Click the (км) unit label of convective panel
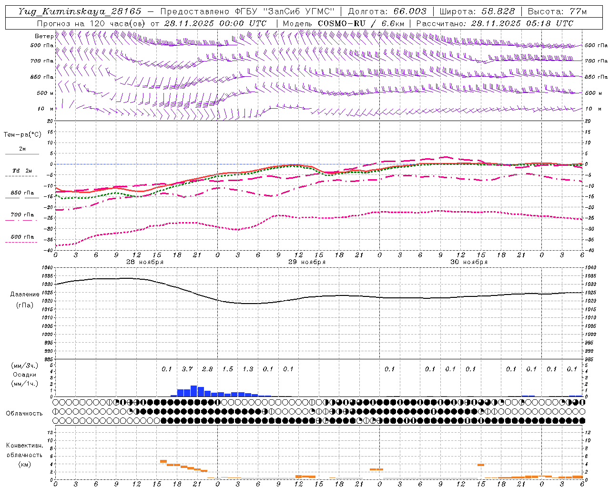Viewport: 610px width, 488px height. pyautogui.click(x=24, y=464)
